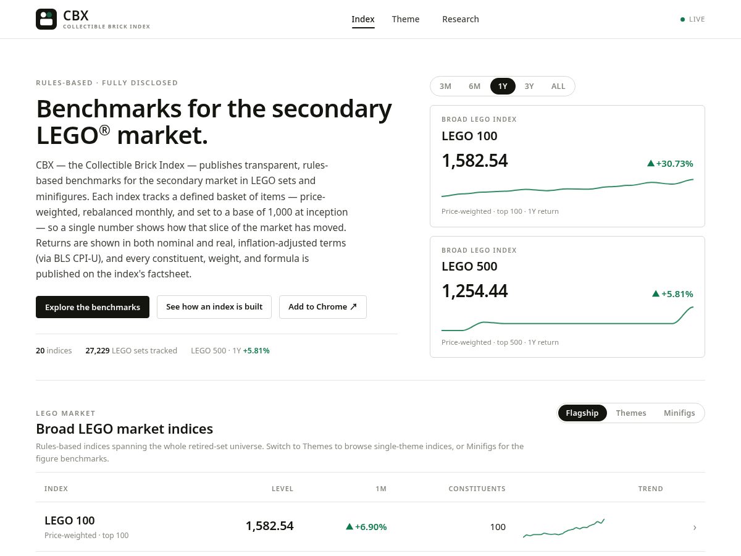This screenshot has width=741, height=556.
Task: Select the 1Y time range
Action: 503,86
